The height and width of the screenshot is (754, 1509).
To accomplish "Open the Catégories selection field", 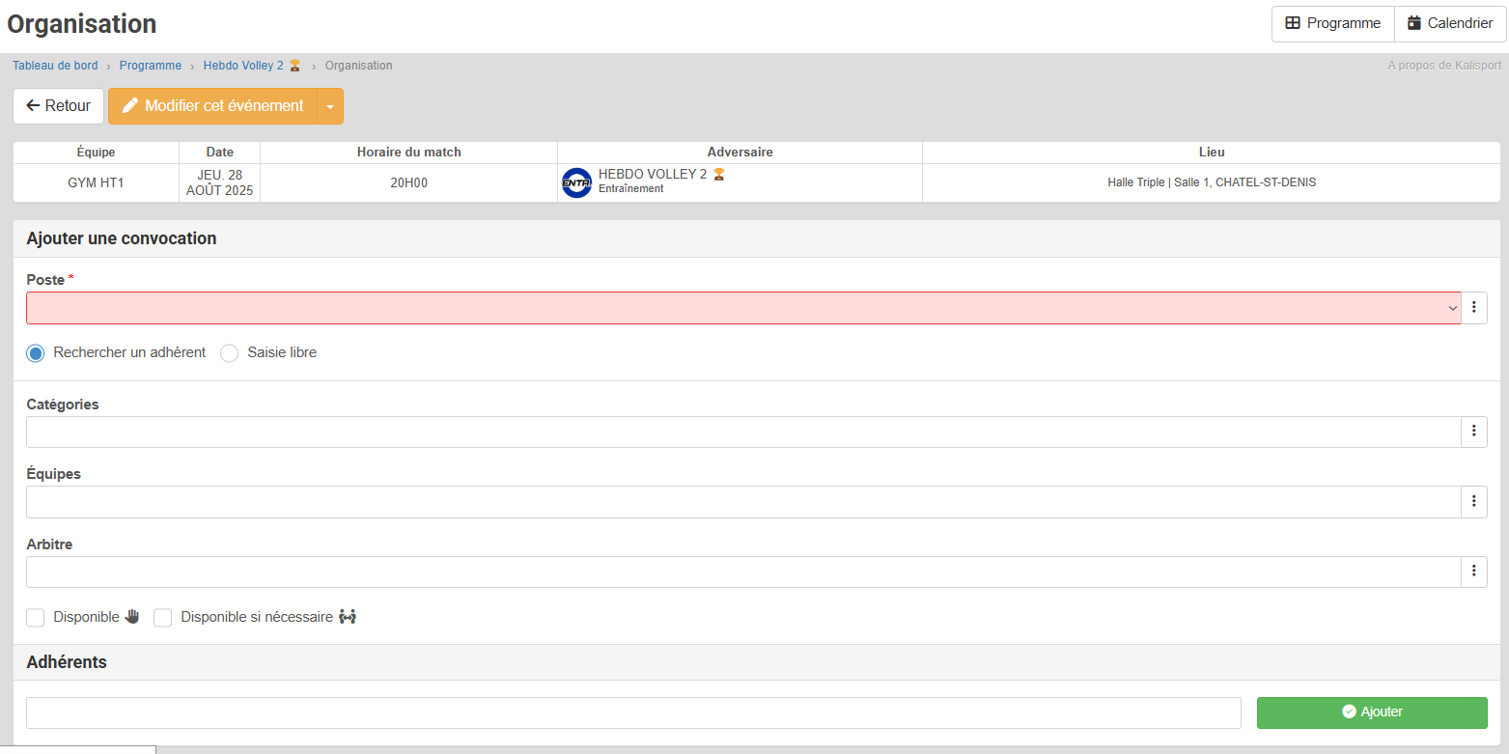I will coord(742,432).
